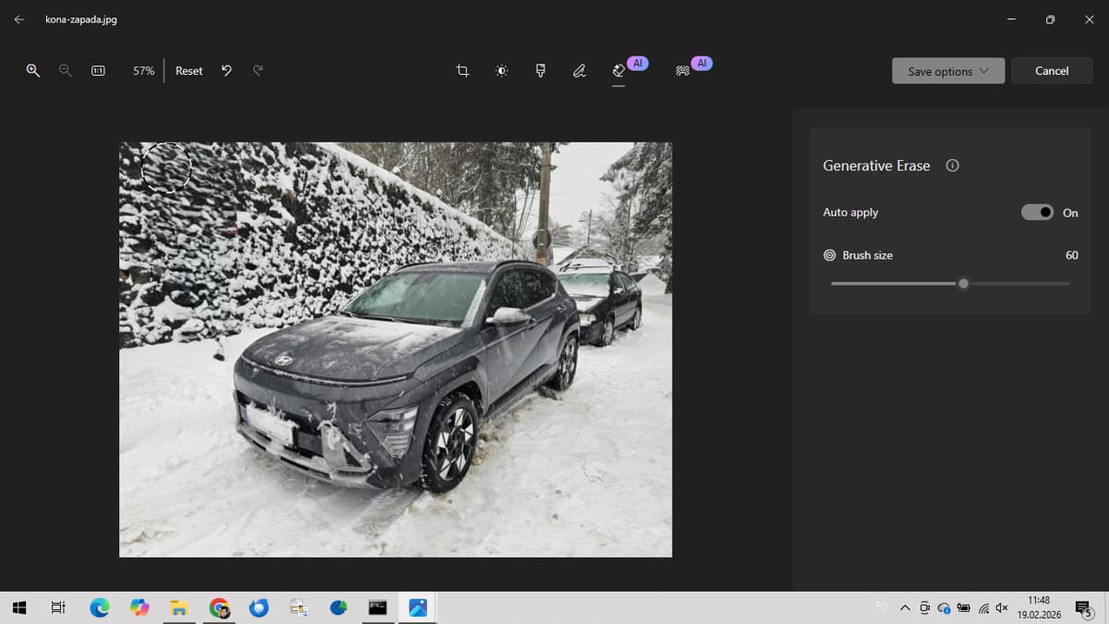View Generative Erase info icon
The height and width of the screenshot is (624, 1109).
(953, 165)
